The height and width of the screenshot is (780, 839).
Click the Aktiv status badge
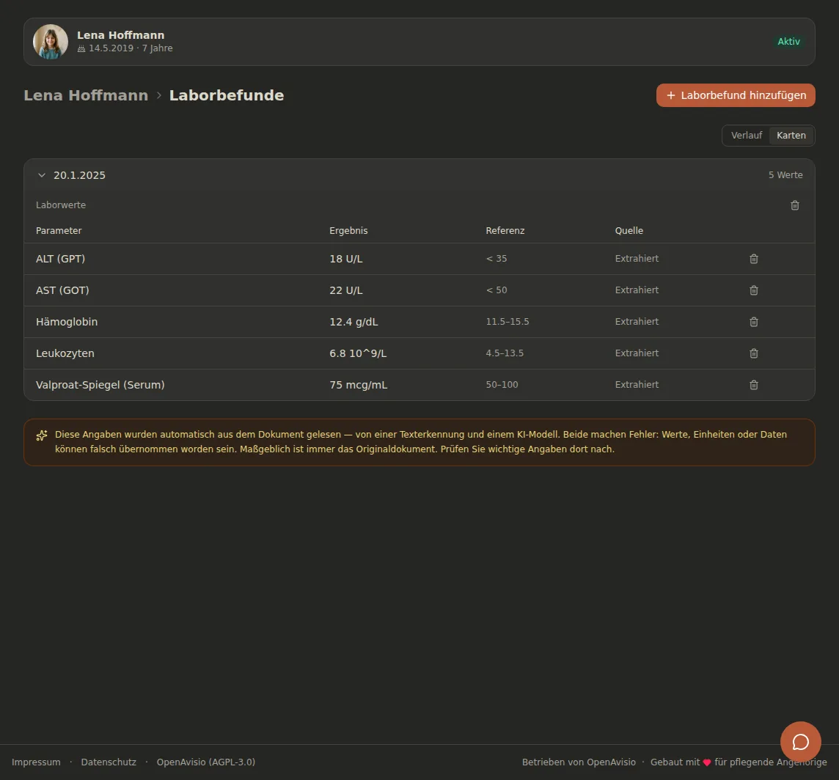788,42
